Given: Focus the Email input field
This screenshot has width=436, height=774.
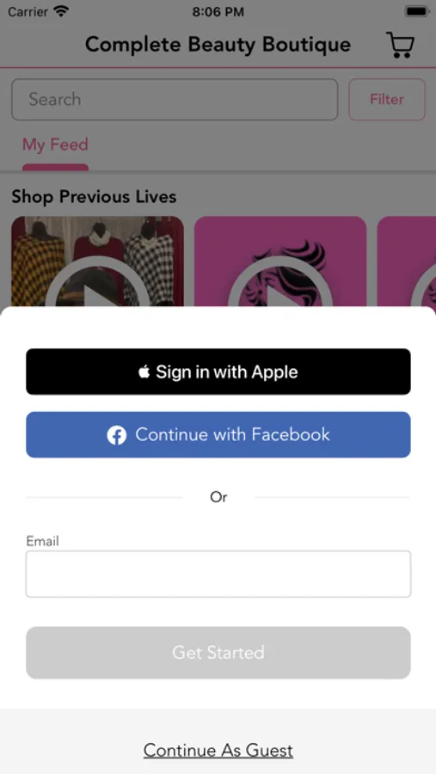Looking at the screenshot, I should 218,574.
